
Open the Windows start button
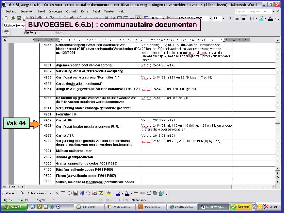point(14,206)
